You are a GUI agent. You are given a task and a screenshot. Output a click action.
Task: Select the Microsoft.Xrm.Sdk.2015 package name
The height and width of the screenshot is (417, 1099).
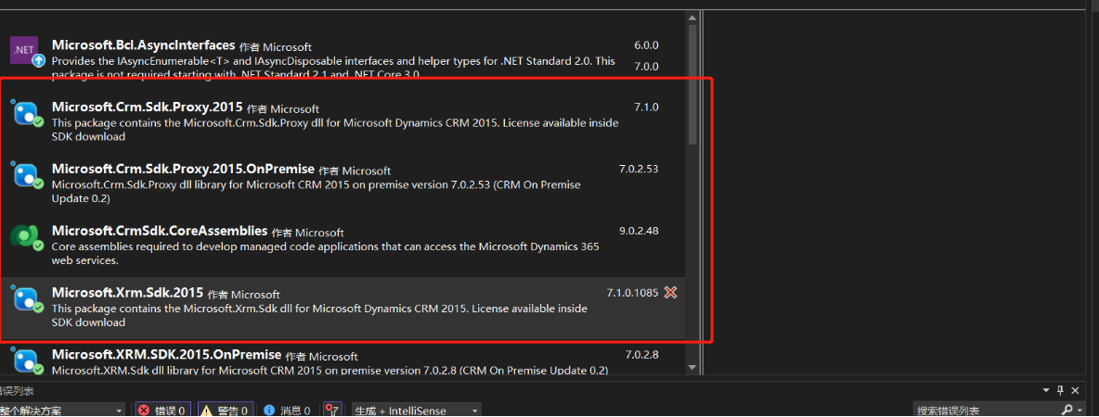(x=127, y=293)
